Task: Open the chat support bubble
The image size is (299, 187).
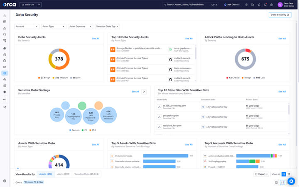Action: [291, 181]
